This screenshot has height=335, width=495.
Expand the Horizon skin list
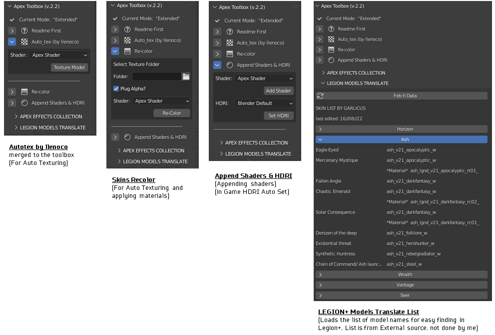click(402, 129)
